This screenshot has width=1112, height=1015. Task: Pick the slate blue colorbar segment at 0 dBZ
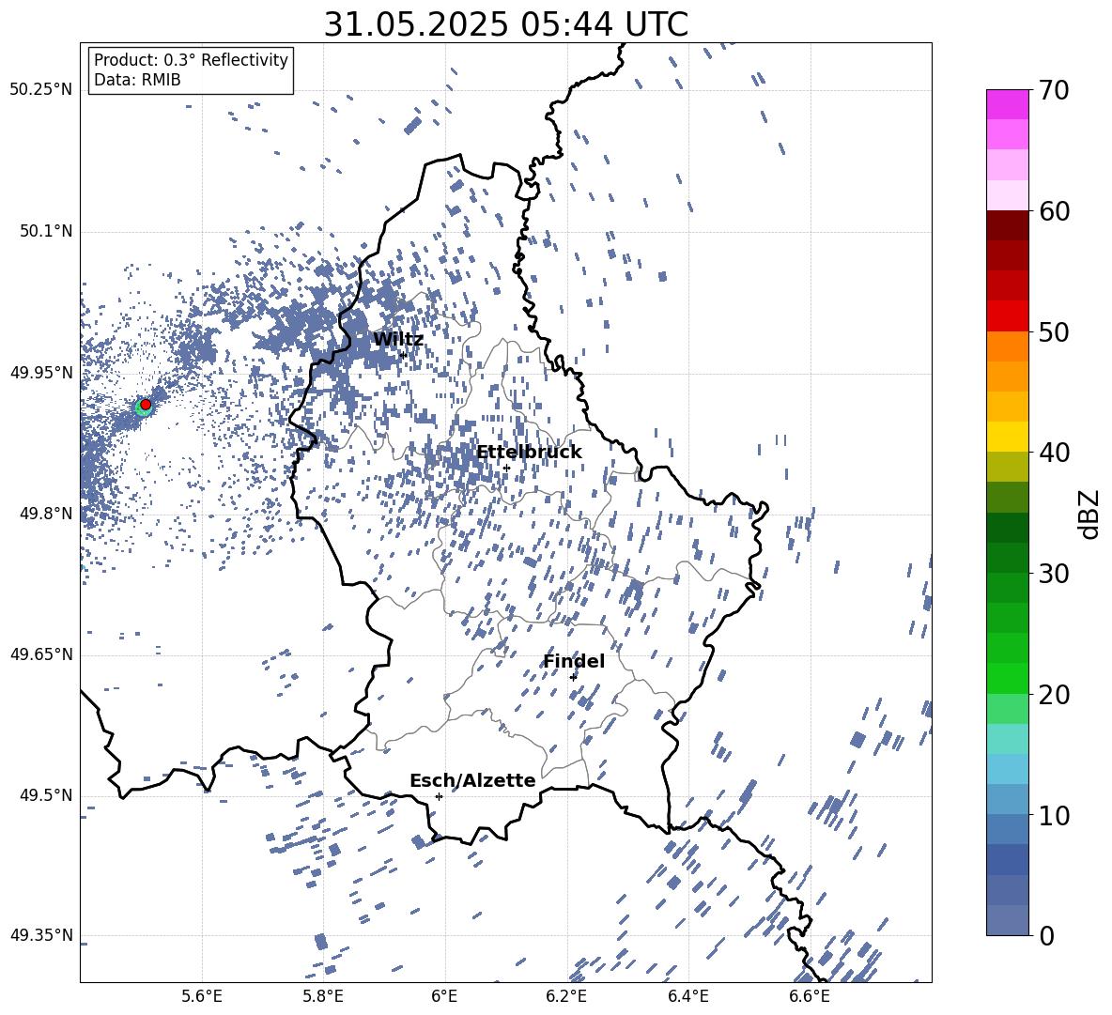(x=1007, y=920)
